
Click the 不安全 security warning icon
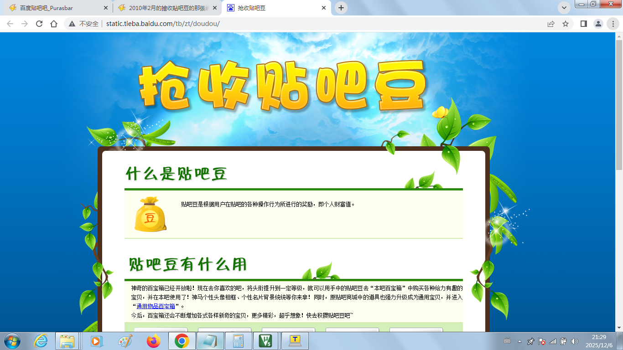[72, 24]
